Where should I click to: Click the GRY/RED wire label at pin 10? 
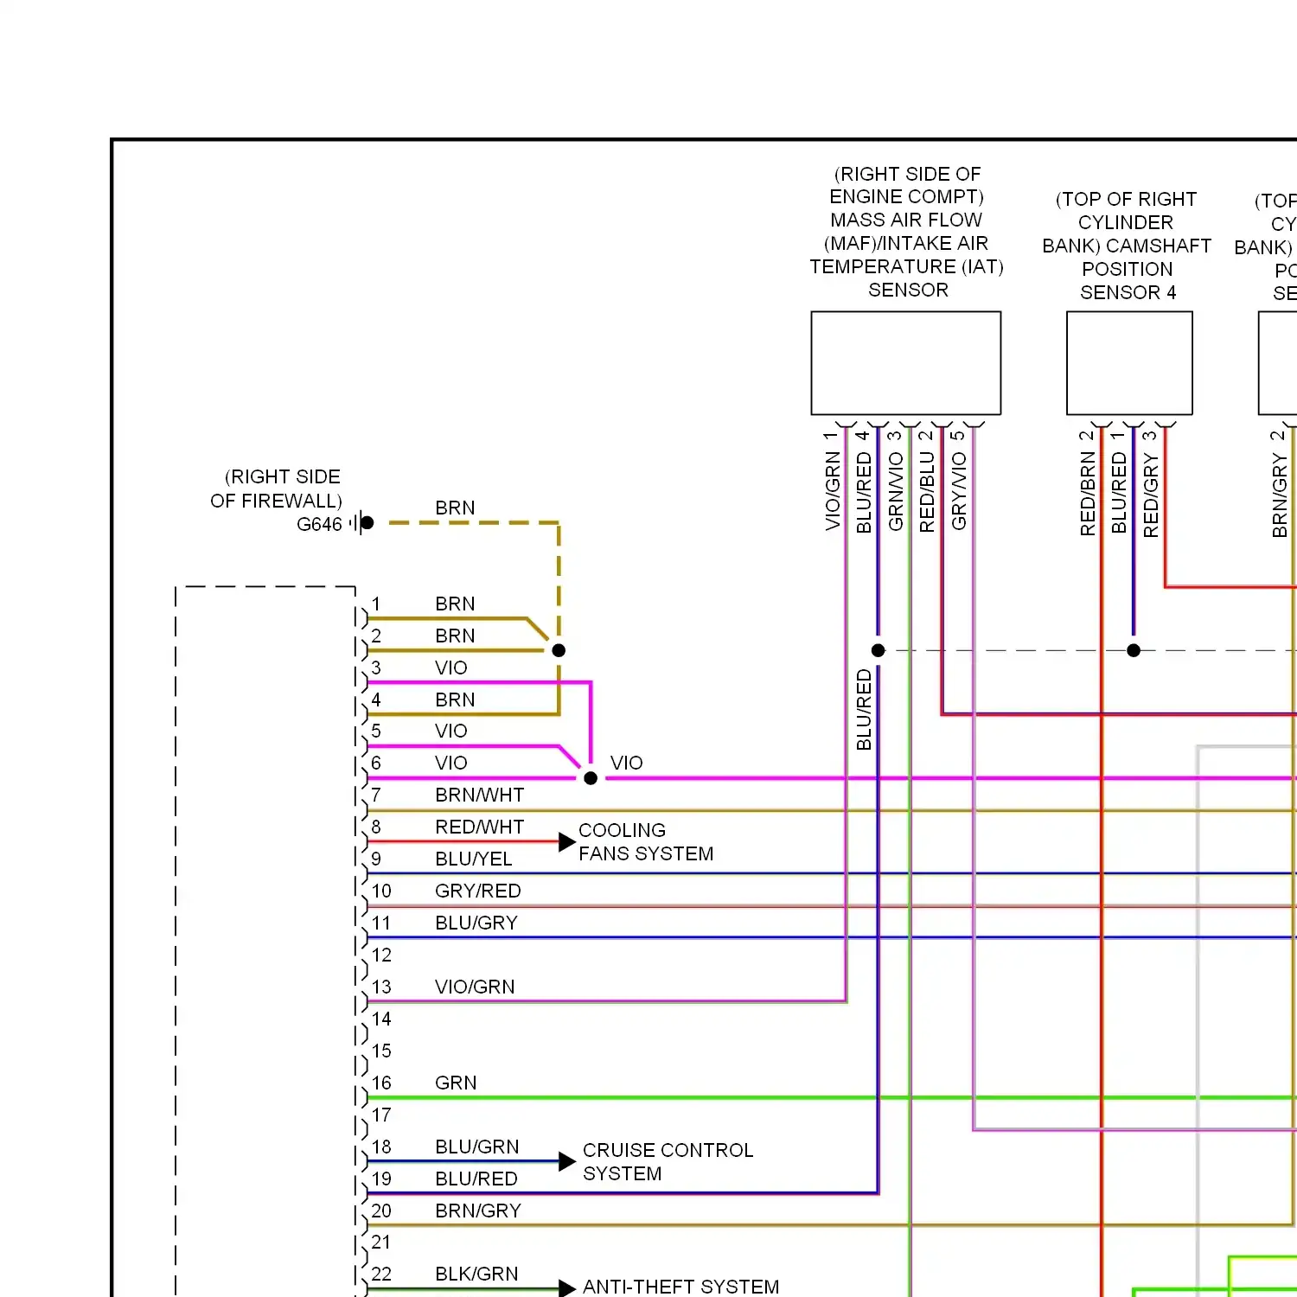478,891
